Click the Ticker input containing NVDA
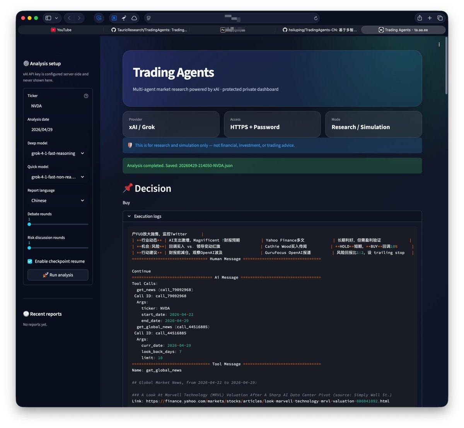This screenshot has height=428, width=464. pos(58,106)
